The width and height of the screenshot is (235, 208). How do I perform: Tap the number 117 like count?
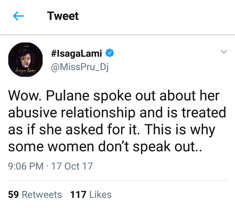coord(78,195)
